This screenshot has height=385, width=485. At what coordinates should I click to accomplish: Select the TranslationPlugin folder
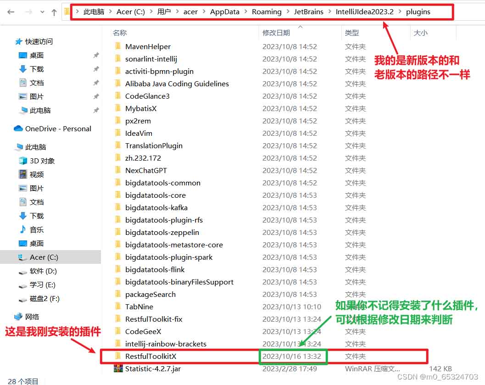pyautogui.click(x=154, y=145)
